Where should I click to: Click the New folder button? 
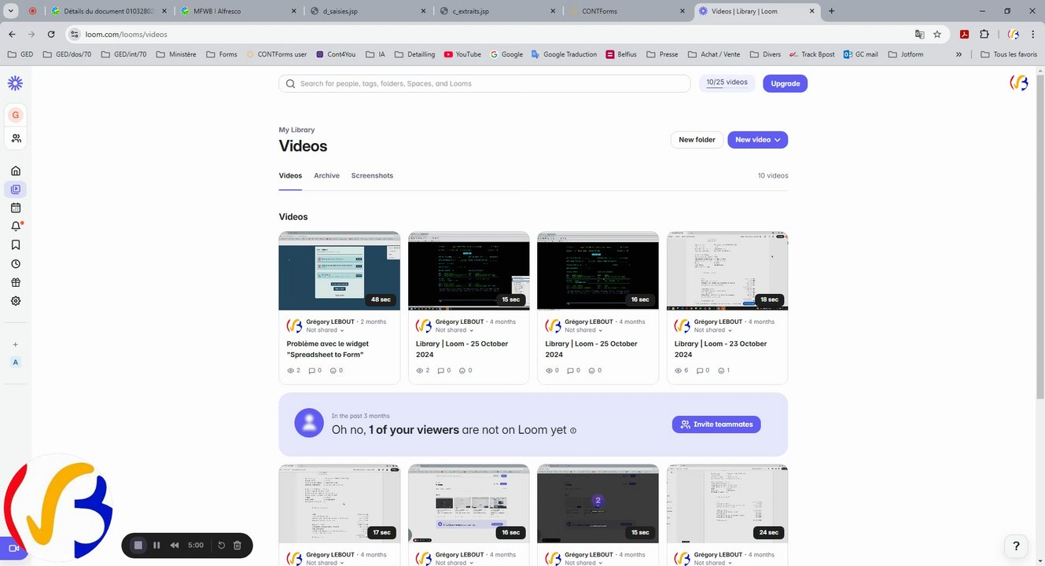point(697,139)
